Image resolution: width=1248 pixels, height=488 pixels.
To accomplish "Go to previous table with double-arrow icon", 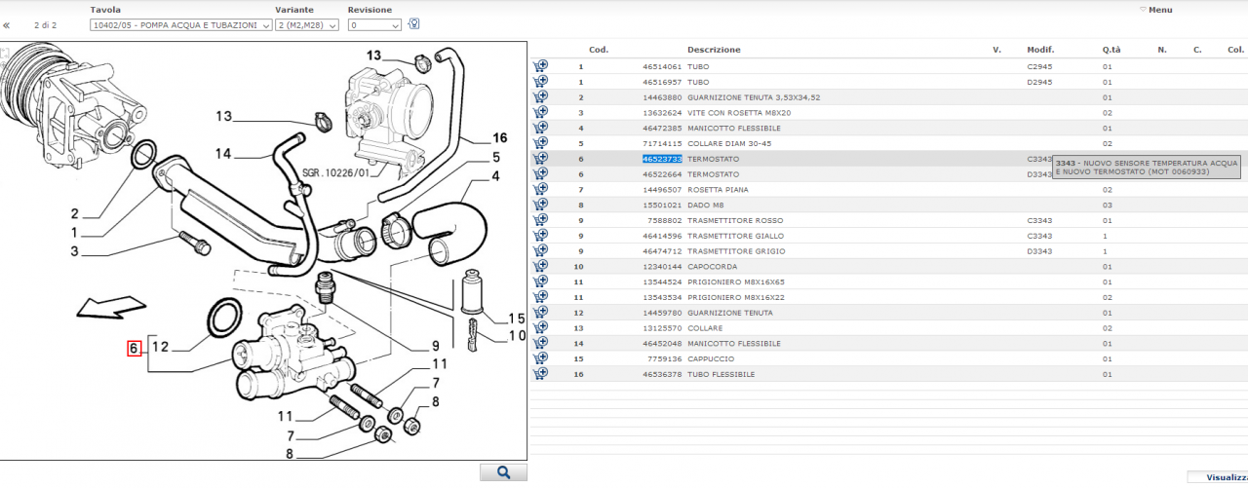I will coord(6,25).
